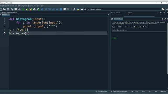Open the View menu
The height and width of the screenshot is (94, 168).
[39, 6]
